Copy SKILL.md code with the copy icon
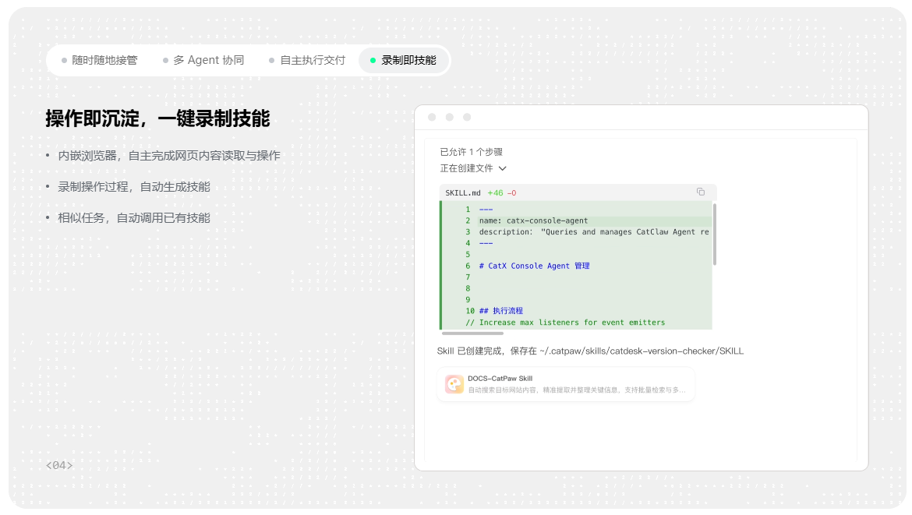The height and width of the screenshot is (515, 912). click(700, 192)
